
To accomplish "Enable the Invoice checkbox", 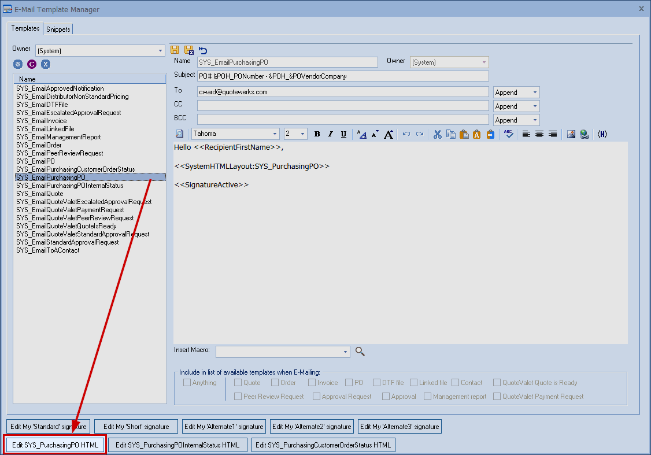I will (x=312, y=383).
